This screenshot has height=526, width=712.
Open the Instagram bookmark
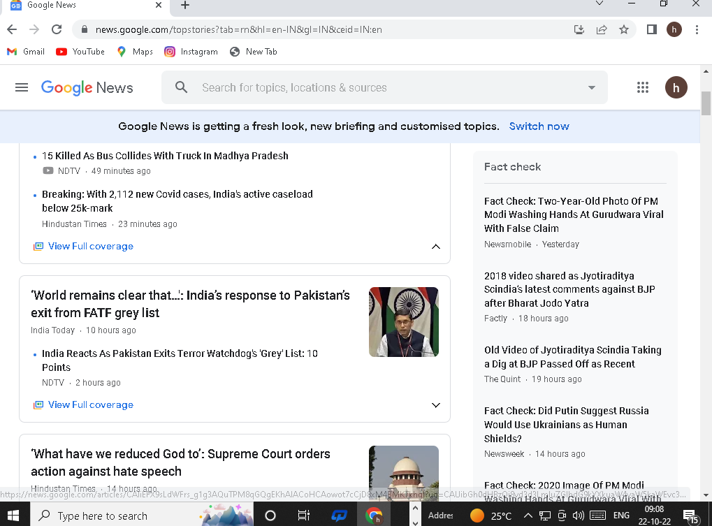[x=191, y=52]
